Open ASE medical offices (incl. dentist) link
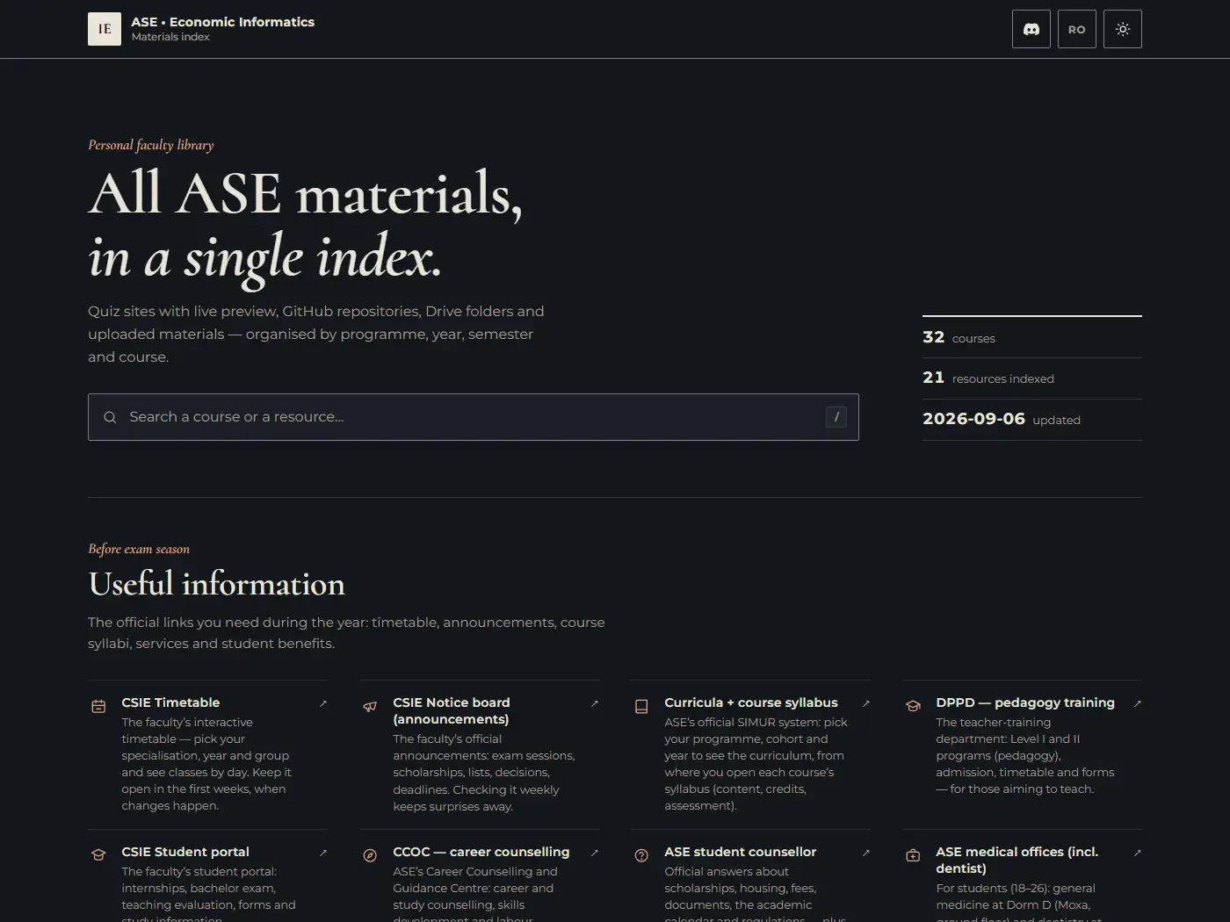This screenshot has width=1230, height=922. [1017, 860]
